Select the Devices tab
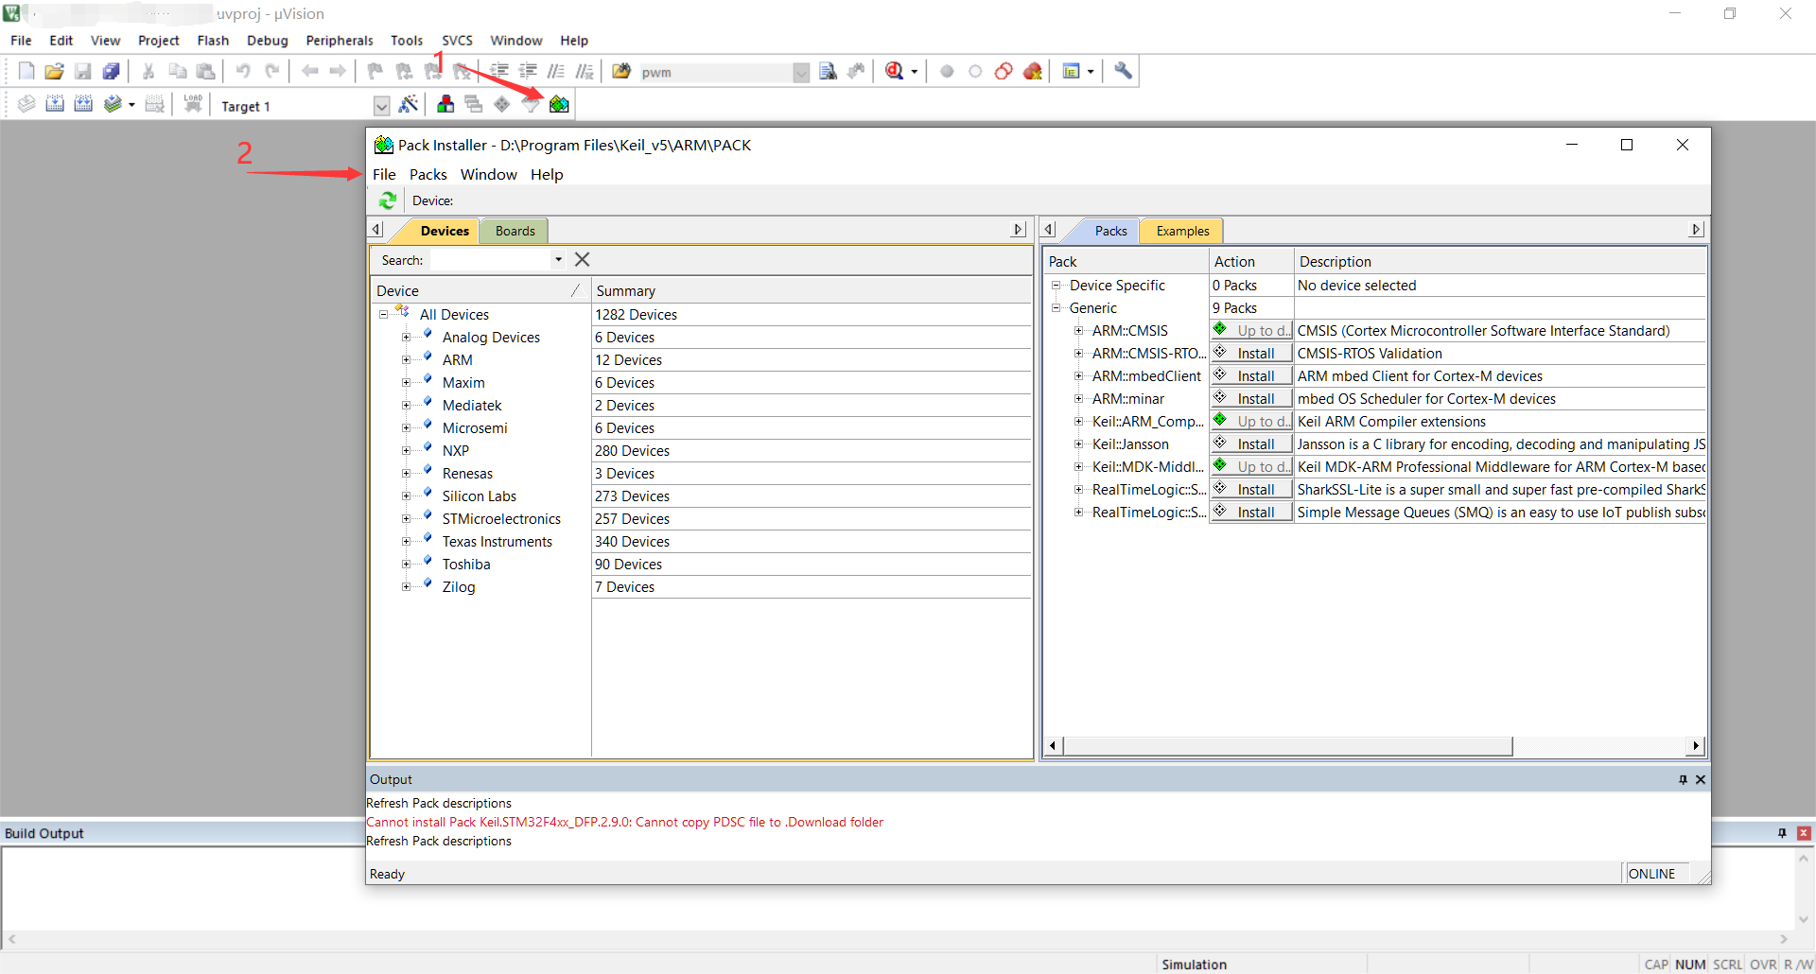Image resolution: width=1816 pixels, height=974 pixels. pyautogui.click(x=445, y=231)
